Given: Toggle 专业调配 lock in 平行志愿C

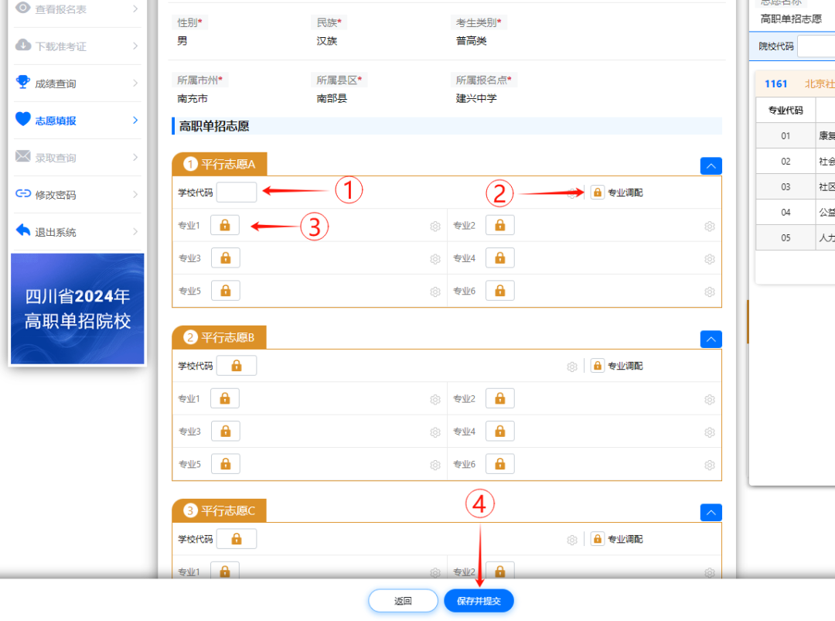Looking at the screenshot, I should (x=597, y=539).
